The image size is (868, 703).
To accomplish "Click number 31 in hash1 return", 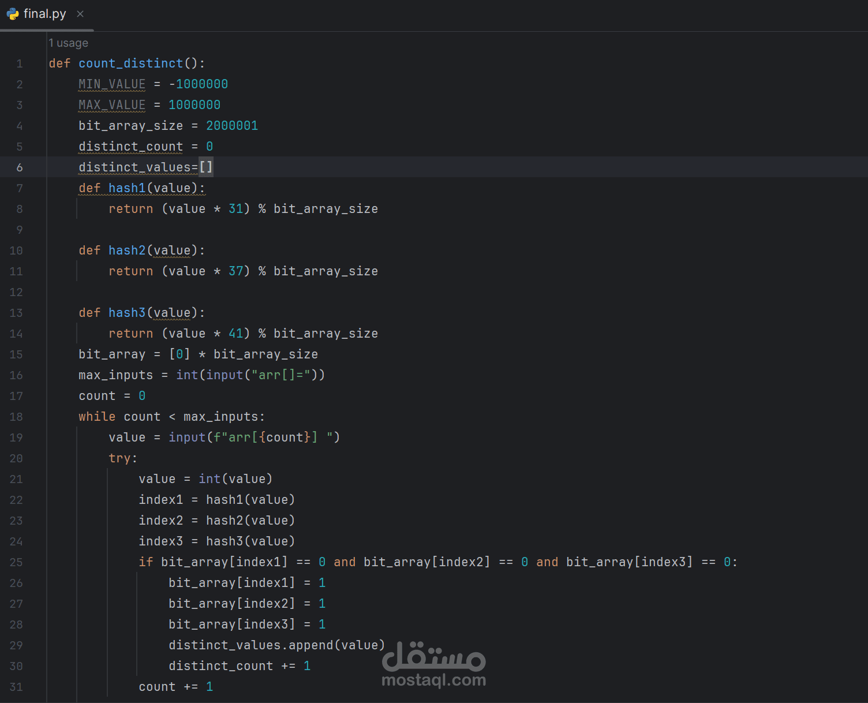I will tap(235, 209).
